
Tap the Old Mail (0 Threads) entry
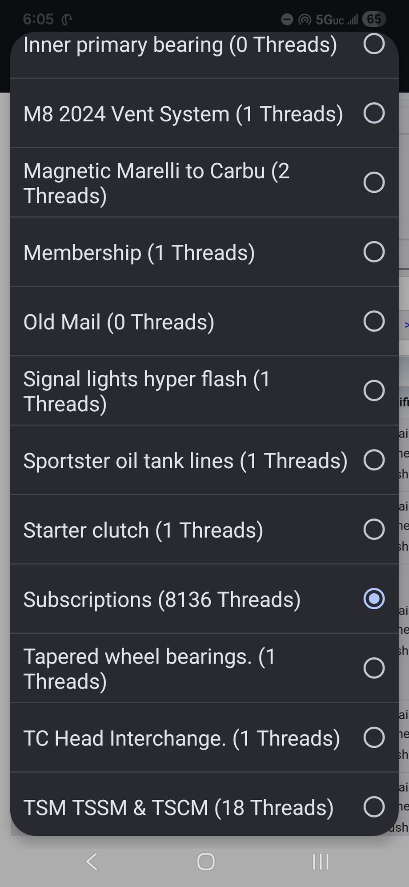click(x=119, y=322)
